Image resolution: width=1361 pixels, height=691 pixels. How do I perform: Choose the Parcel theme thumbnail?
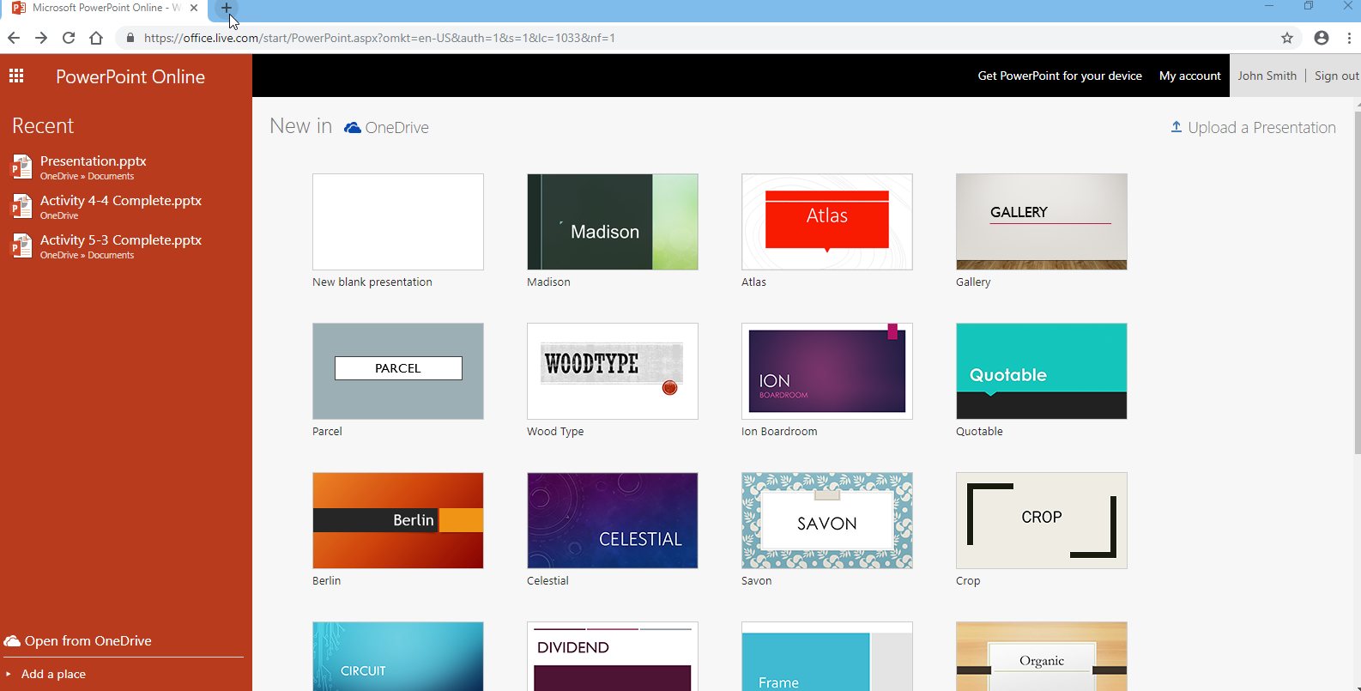[x=398, y=371]
